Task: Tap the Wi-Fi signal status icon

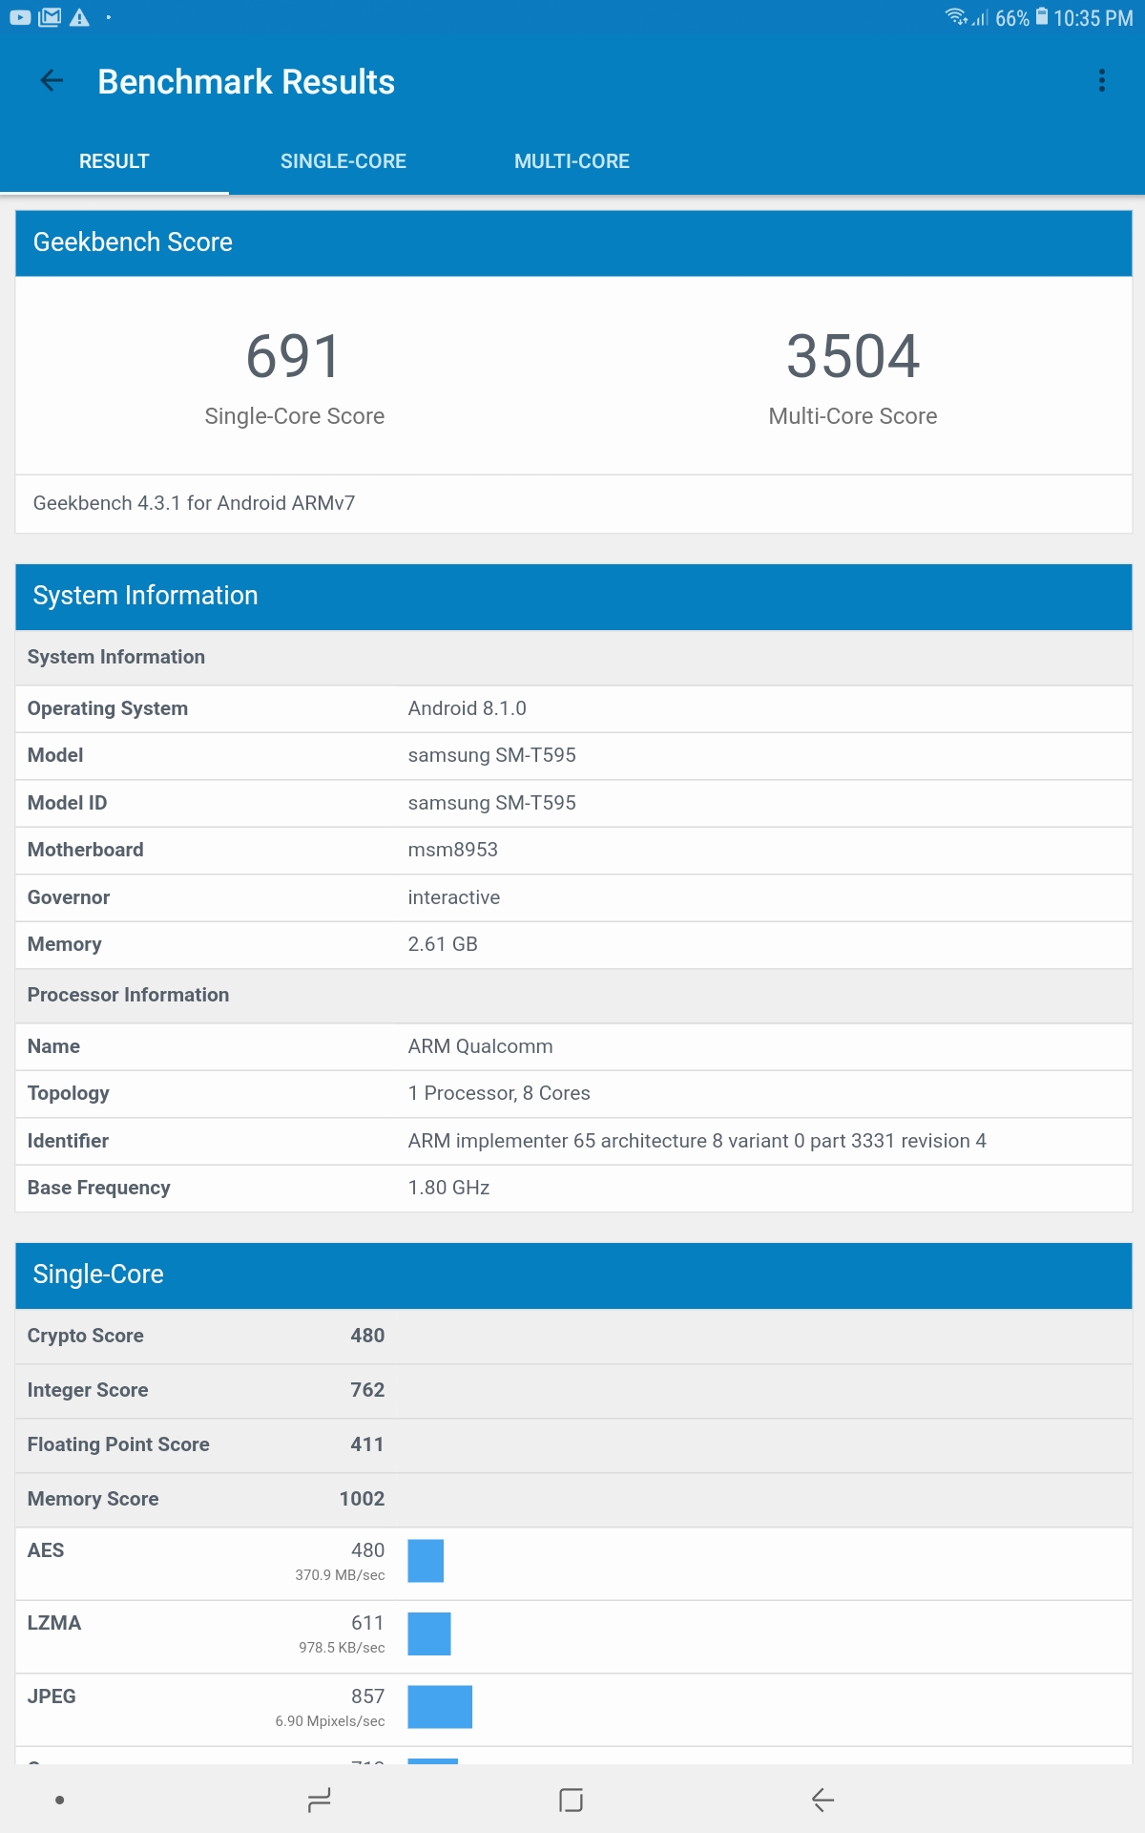Action: 956,17
